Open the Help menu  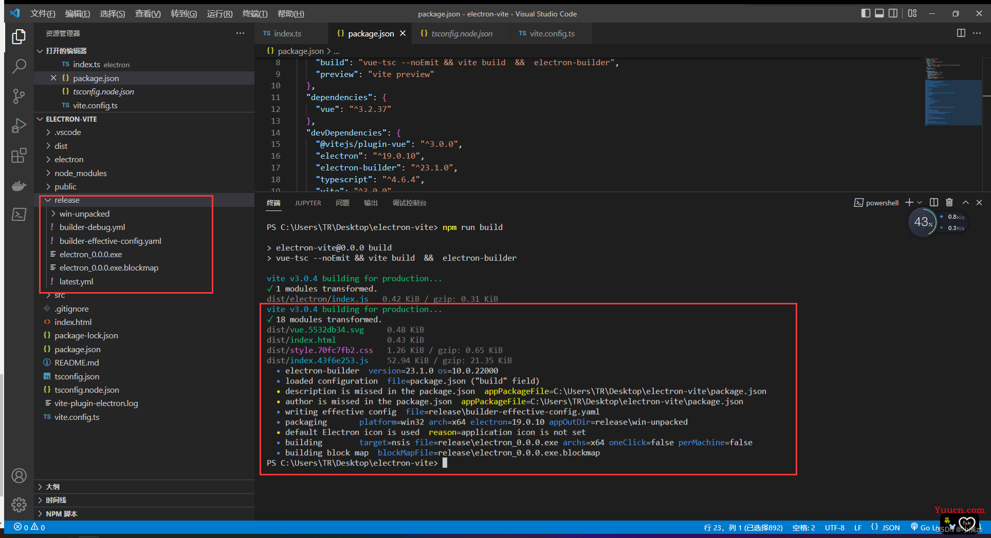pos(290,14)
